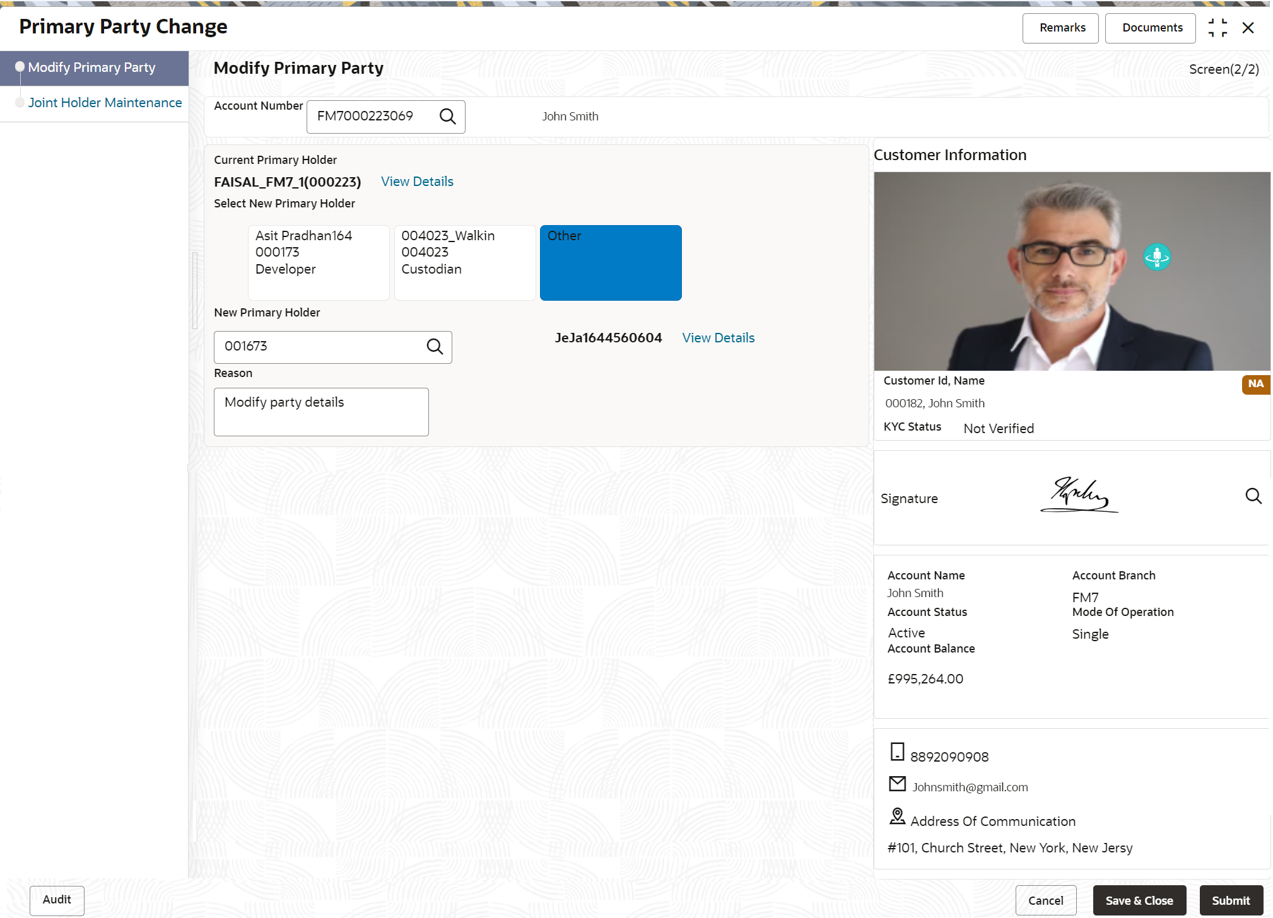
Task: Click the Account Number search icon
Action: [447, 117]
